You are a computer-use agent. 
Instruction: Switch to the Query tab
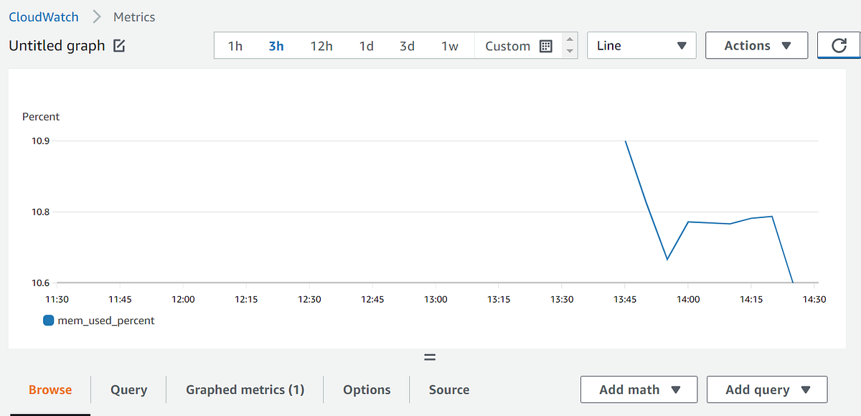pyautogui.click(x=128, y=389)
